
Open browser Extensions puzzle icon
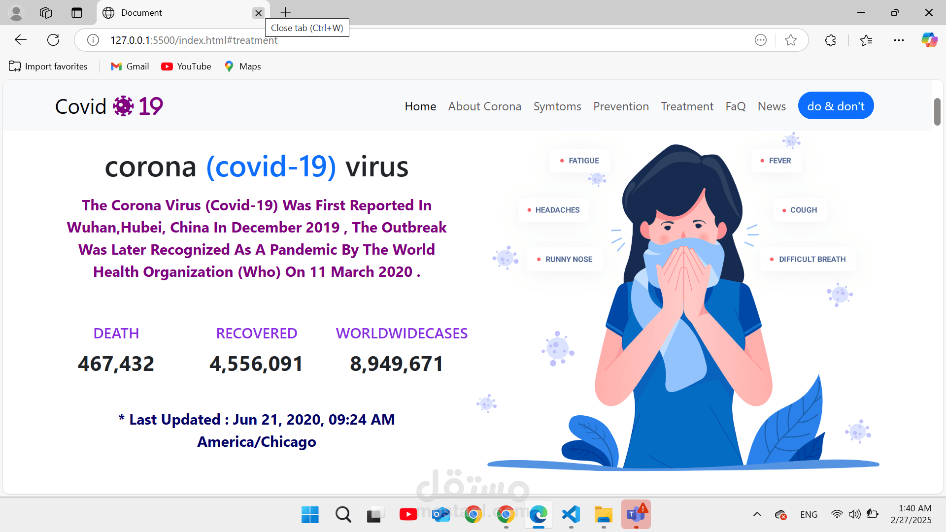point(830,40)
